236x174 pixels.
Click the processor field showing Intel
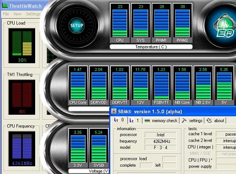point(161,135)
